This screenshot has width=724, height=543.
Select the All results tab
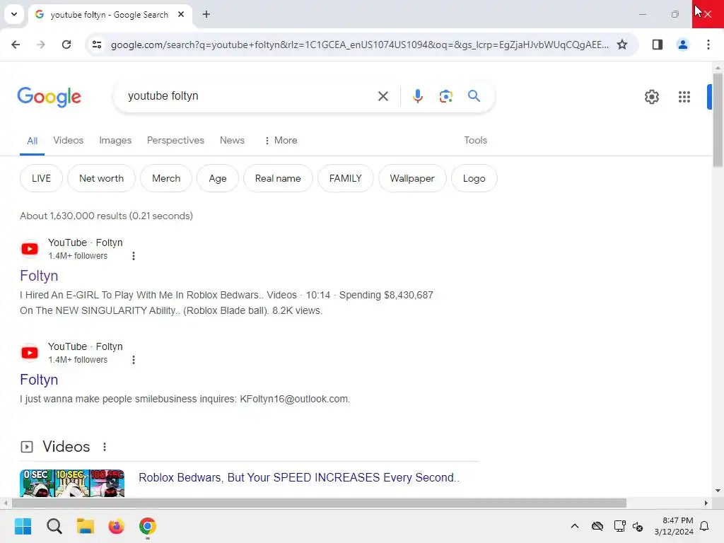tap(32, 141)
